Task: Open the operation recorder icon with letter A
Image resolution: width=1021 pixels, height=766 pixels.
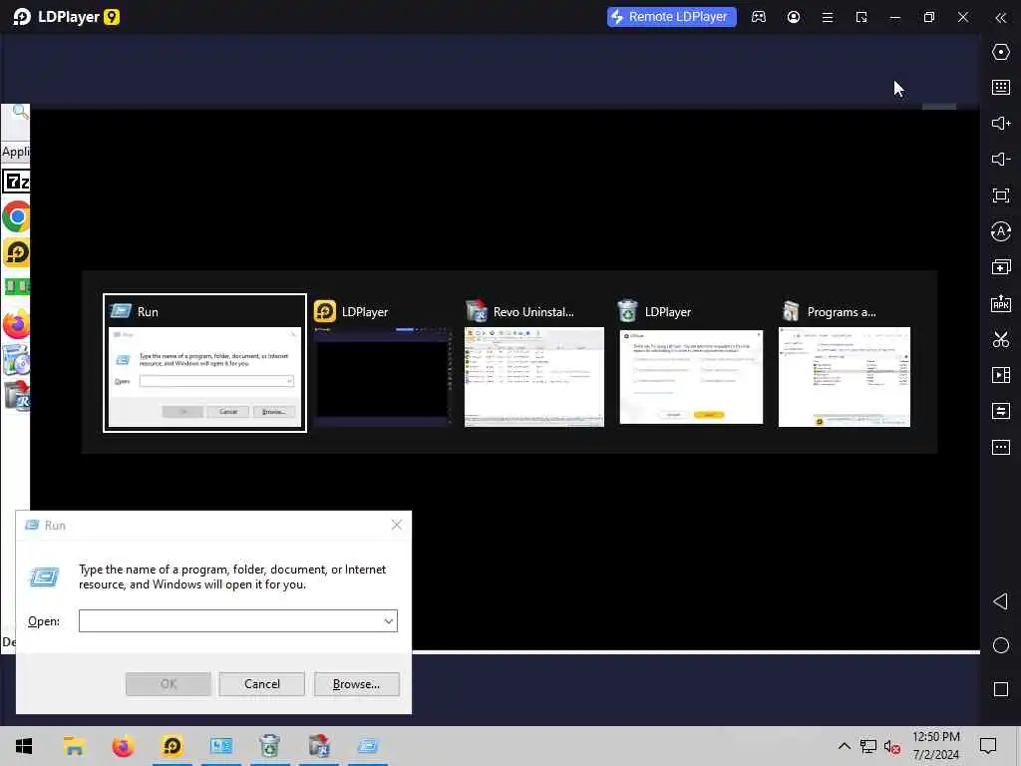Action: [1001, 231]
